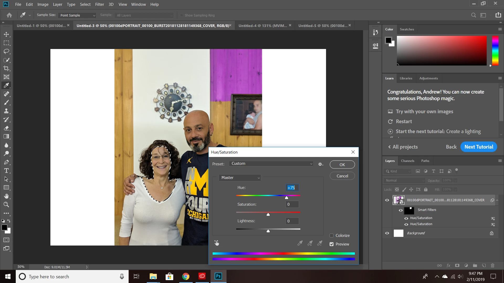Select the Lasso tool
This screenshot has width=504, height=283.
(6, 51)
